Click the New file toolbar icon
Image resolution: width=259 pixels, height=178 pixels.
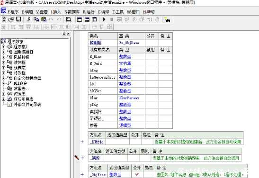click(x=4, y=19)
